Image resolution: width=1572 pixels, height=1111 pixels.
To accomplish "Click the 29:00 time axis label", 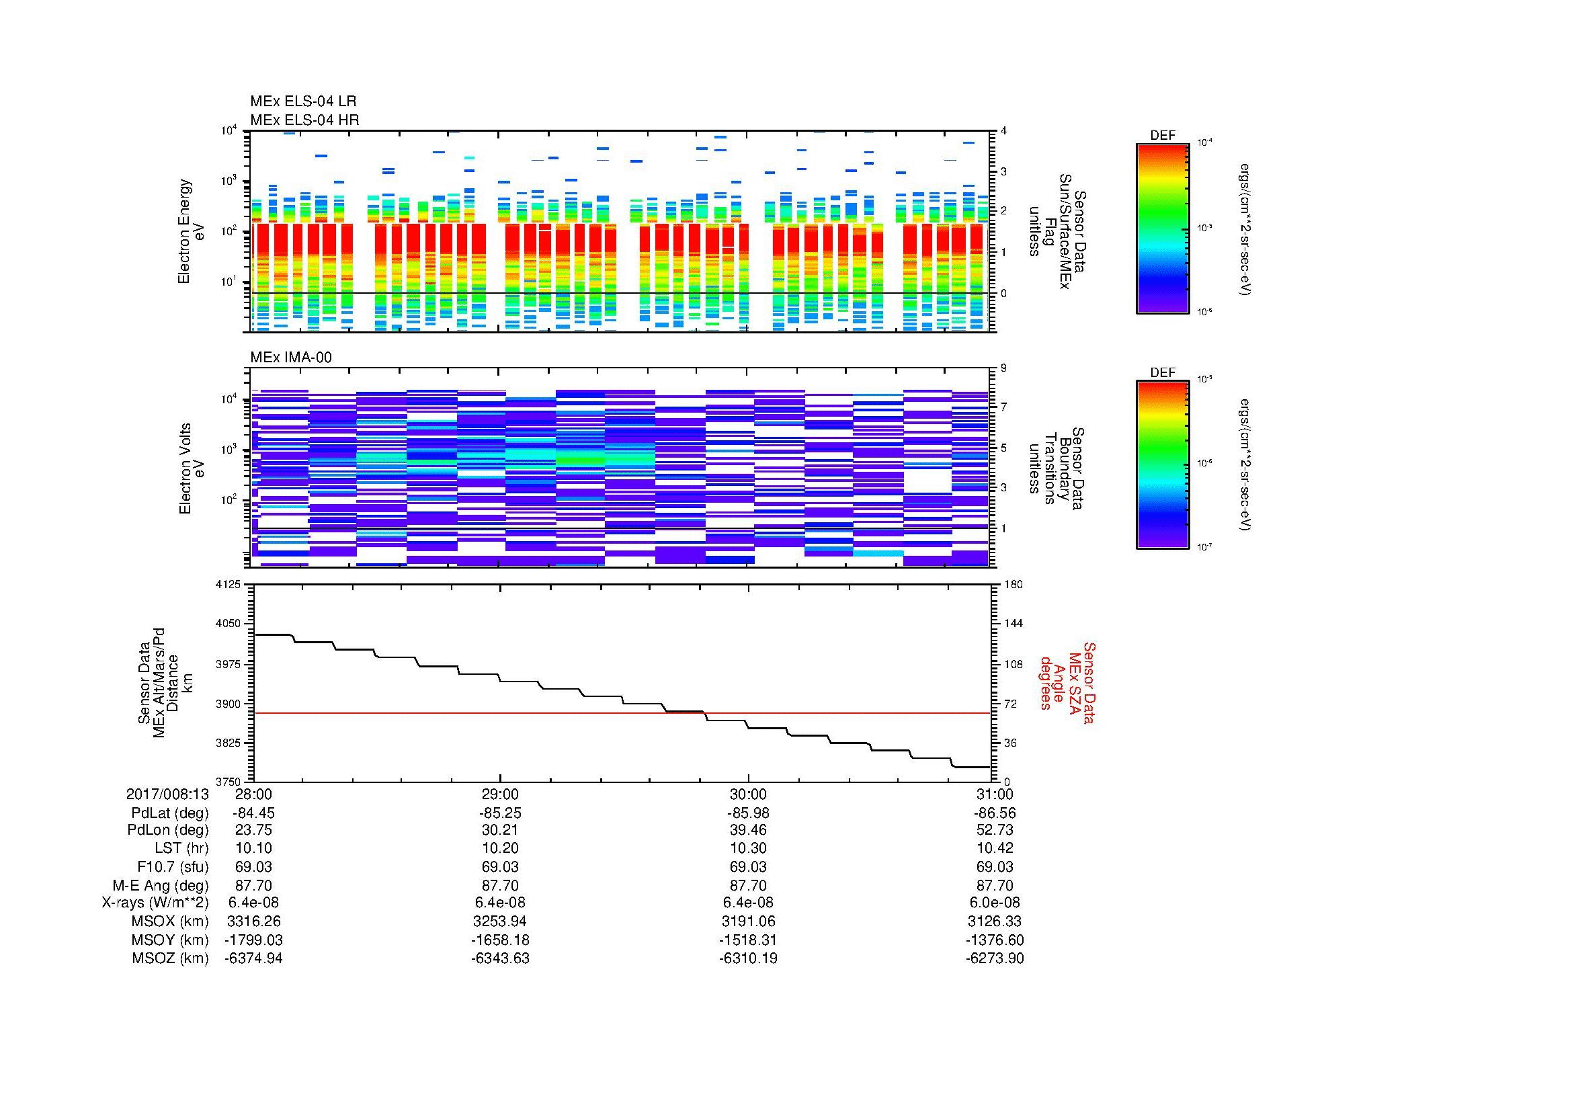I will (501, 794).
